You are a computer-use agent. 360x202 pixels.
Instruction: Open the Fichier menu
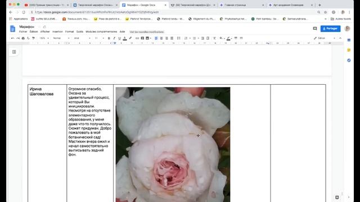click(x=23, y=31)
